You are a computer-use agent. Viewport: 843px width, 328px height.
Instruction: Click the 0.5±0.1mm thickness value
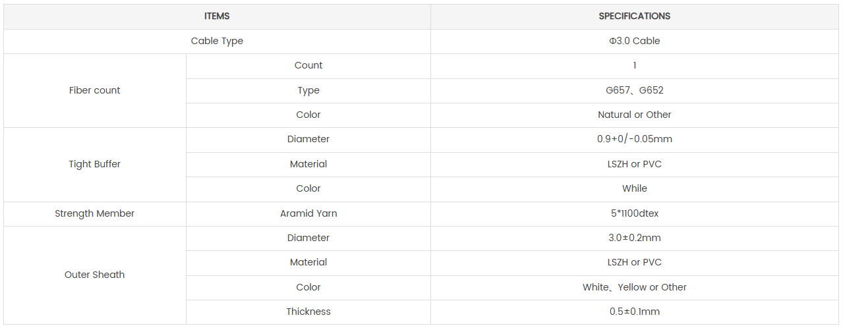(x=635, y=312)
